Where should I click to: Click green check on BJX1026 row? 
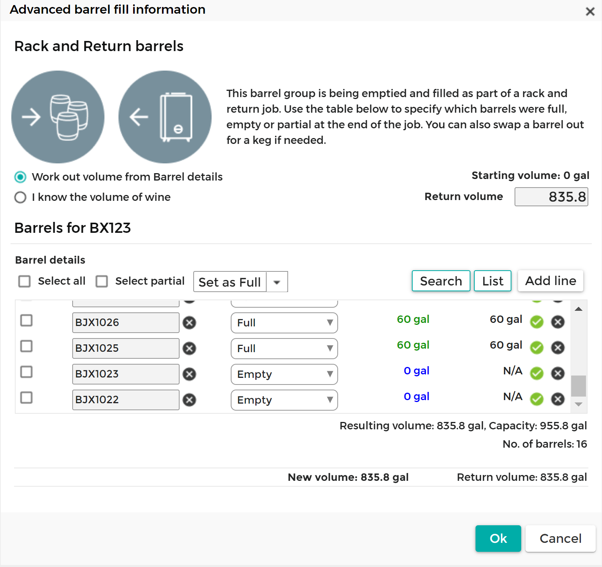(537, 322)
